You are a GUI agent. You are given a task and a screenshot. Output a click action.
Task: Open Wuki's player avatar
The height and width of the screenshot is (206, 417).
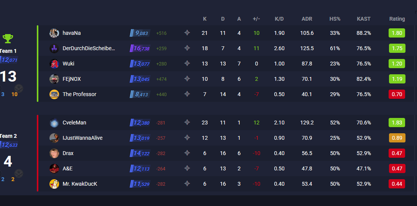pyautogui.click(x=54, y=64)
